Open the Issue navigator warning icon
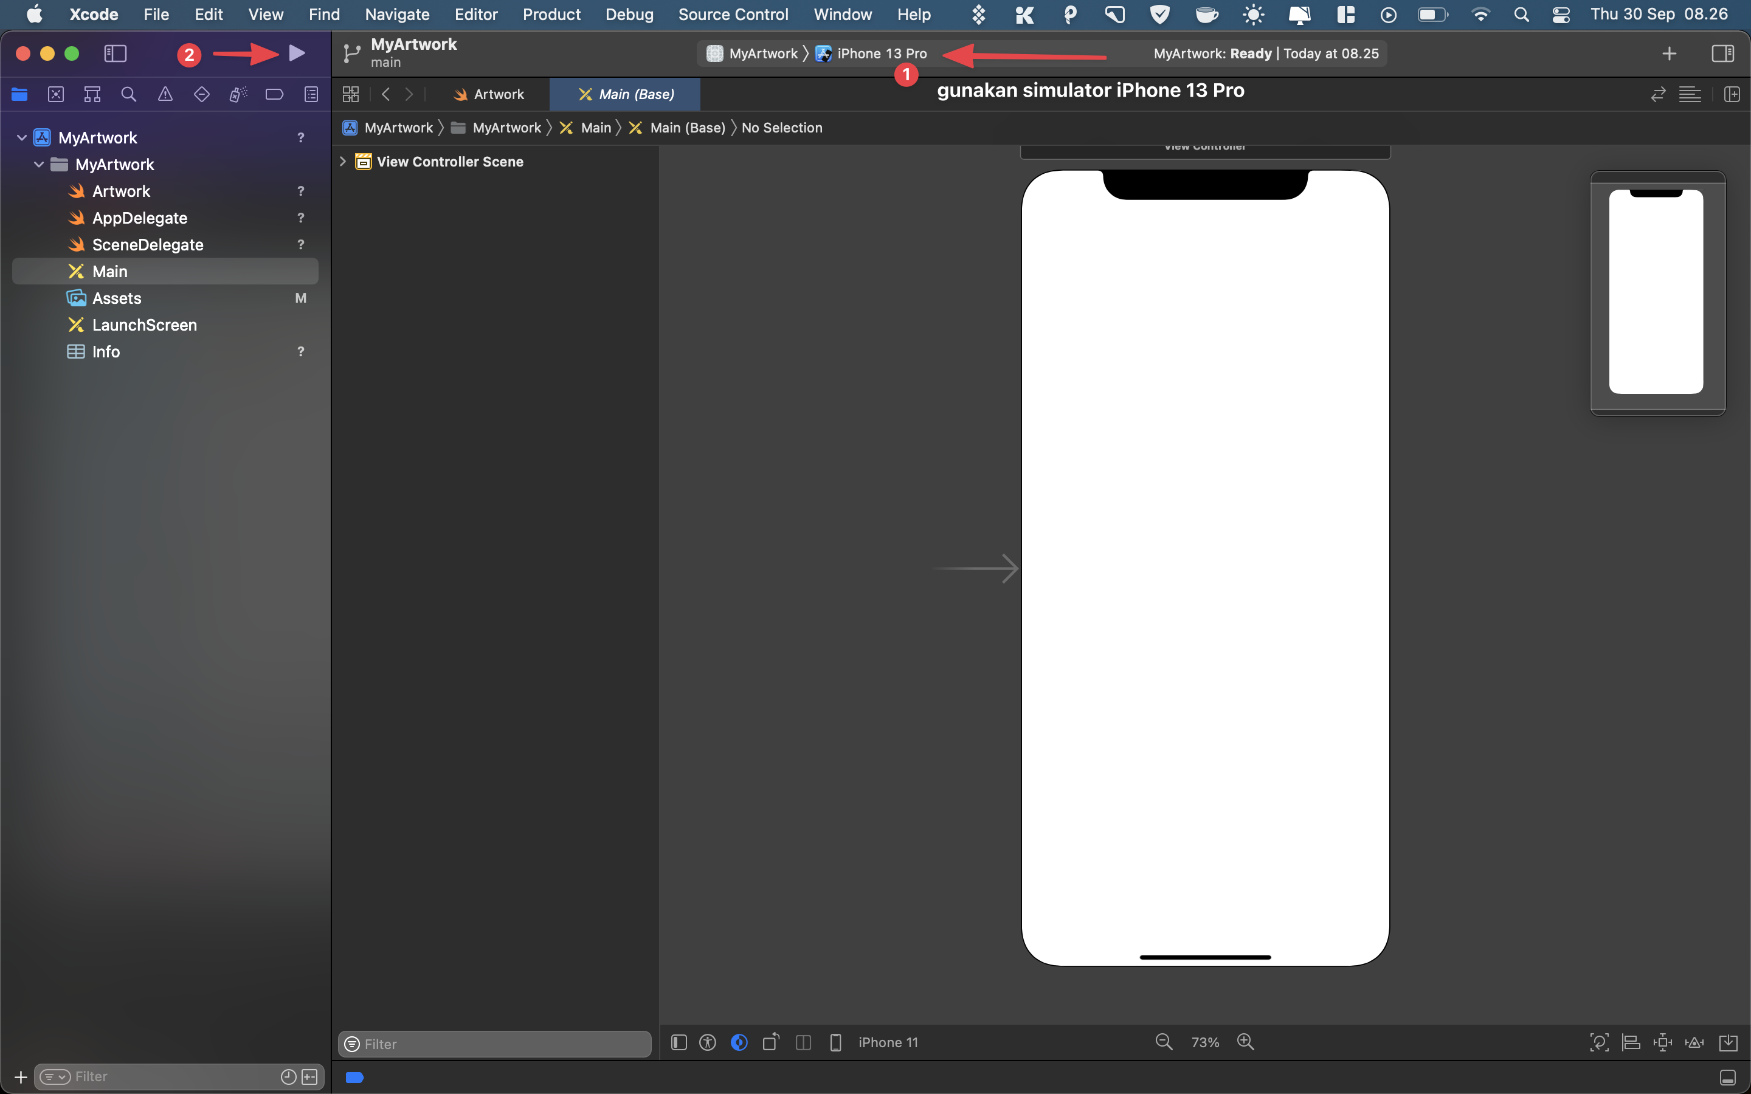 165,94
